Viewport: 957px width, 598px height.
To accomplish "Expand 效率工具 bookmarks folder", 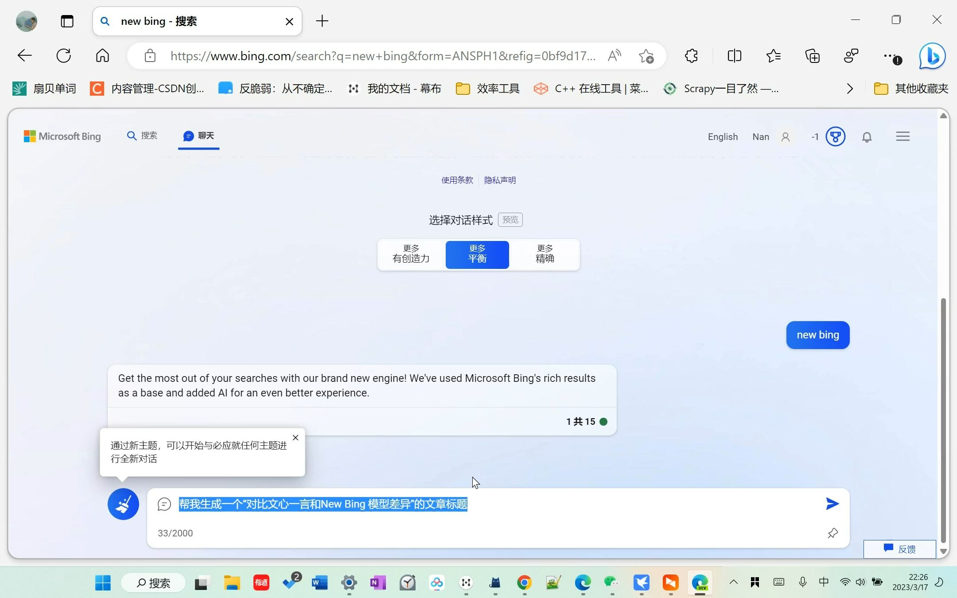I will click(x=488, y=89).
